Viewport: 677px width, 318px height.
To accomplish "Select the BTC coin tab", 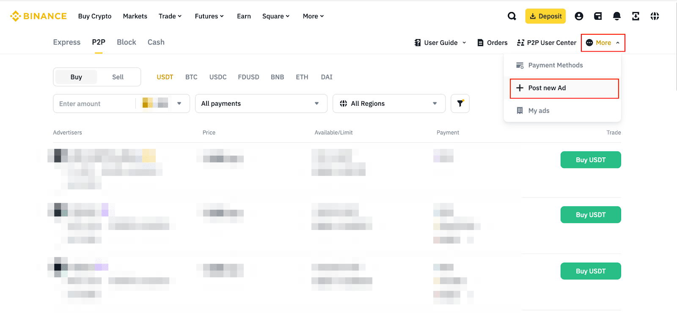I will (191, 77).
